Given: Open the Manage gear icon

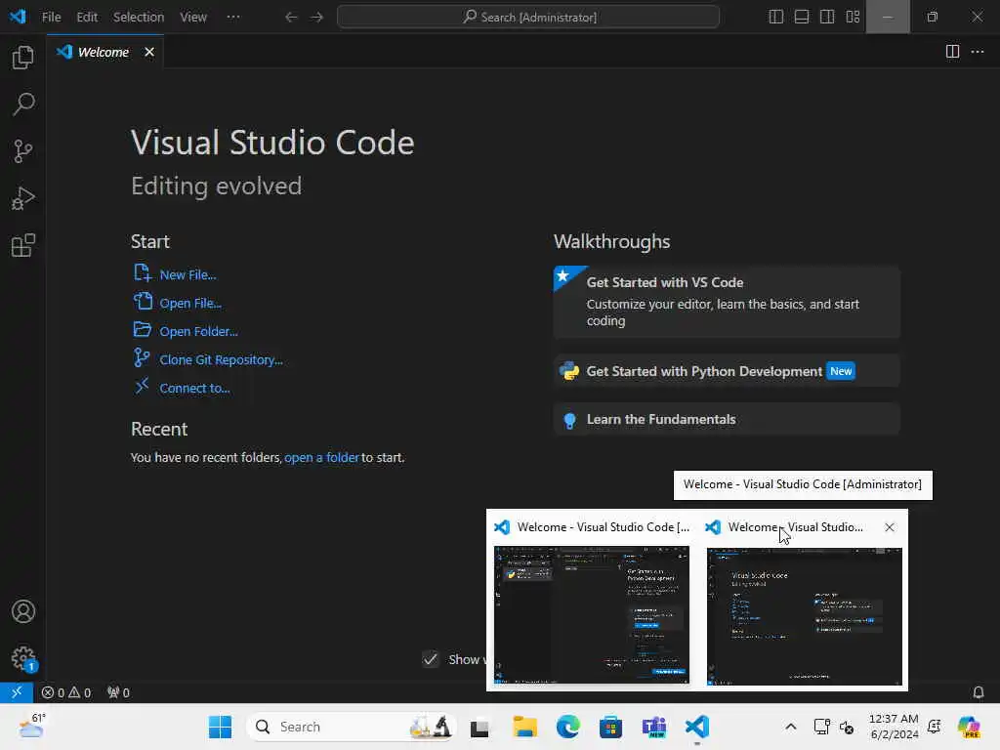Looking at the screenshot, I should [23, 658].
